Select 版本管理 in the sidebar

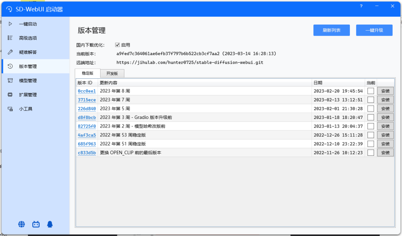click(x=35, y=66)
